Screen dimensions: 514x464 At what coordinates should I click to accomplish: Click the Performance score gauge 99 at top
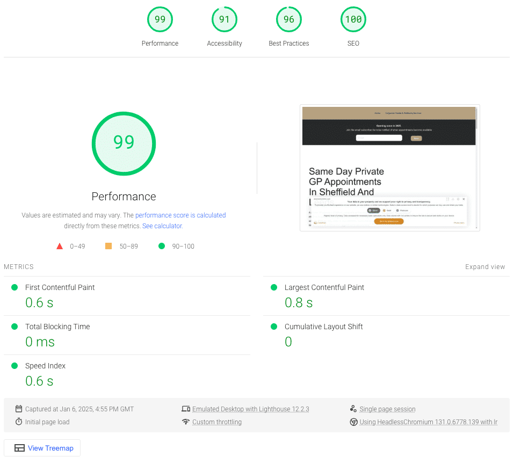point(160,19)
